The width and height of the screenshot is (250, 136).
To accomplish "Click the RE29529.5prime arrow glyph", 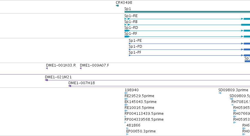I will click(x=126, y=99).
